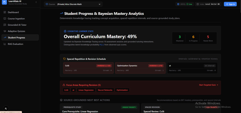Click the Spaced Repetition refresh icon
Screen dimensions: 241x113
pos(65,59)
